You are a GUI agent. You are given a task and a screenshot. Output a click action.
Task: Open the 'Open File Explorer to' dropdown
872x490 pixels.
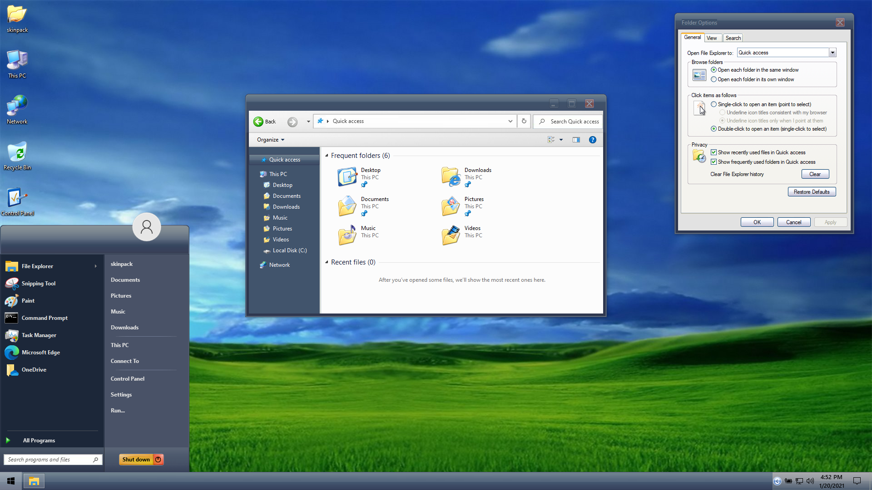tap(832, 53)
